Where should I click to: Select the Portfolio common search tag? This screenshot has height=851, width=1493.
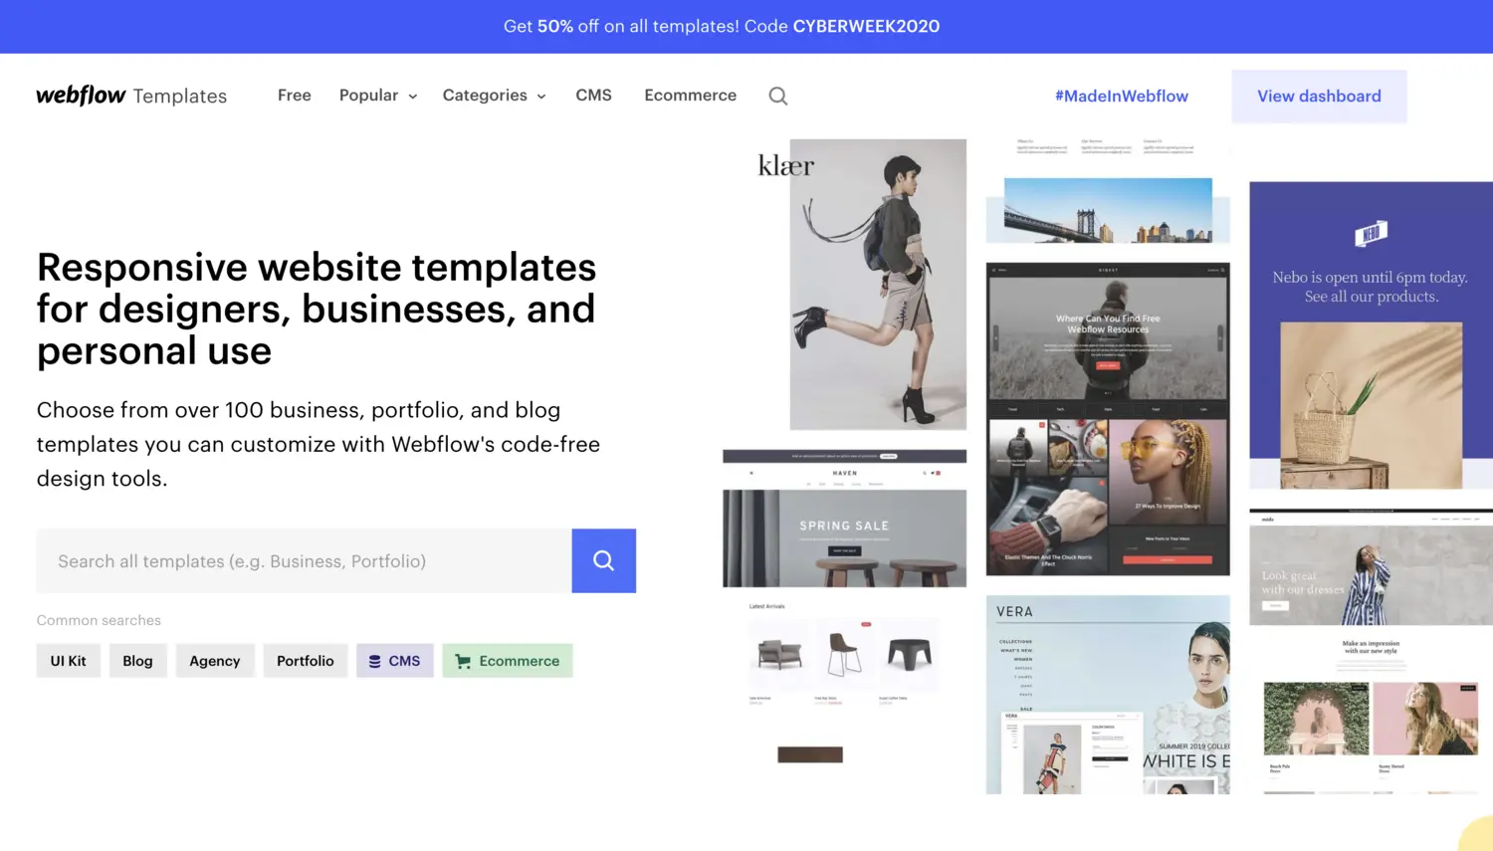(x=306, y=661)
